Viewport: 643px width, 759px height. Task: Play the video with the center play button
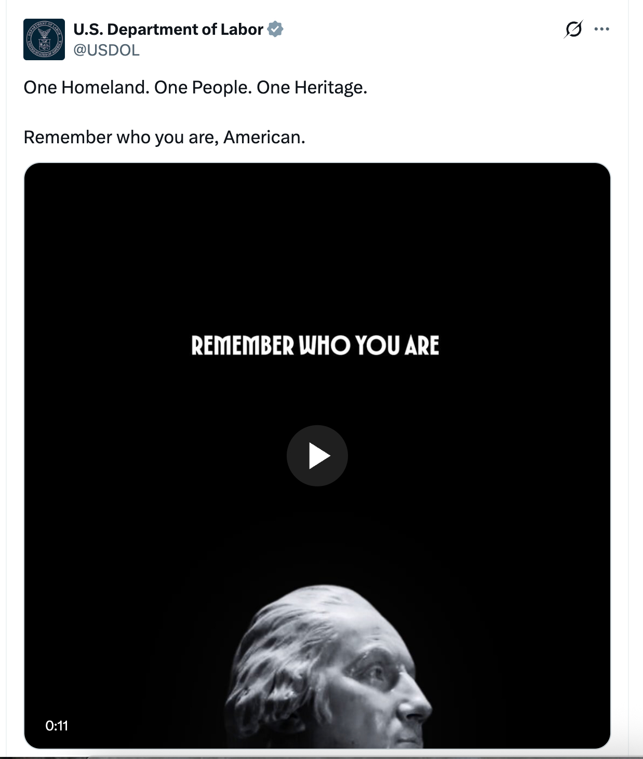[x=317, y=456]
